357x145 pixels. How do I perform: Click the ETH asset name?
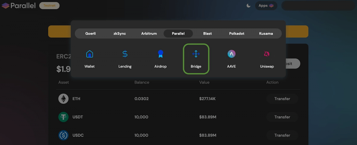(76, 99)
